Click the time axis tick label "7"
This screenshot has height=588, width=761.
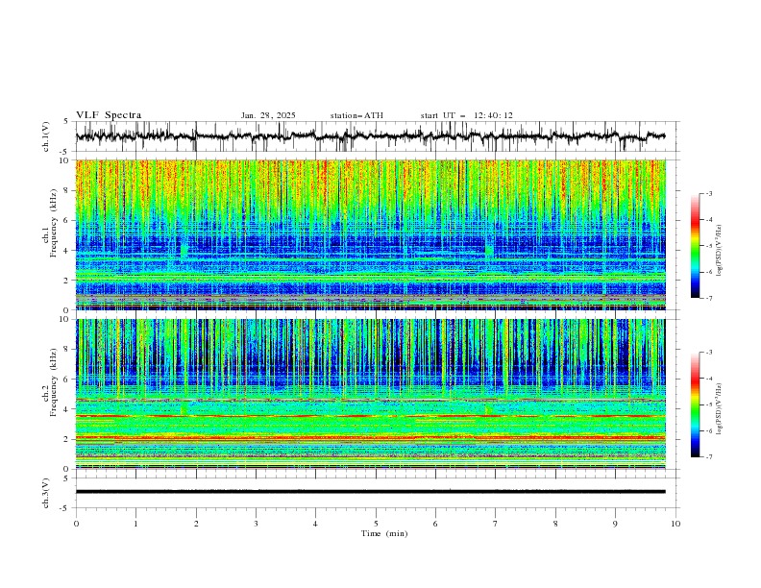[x=496, y=524]
